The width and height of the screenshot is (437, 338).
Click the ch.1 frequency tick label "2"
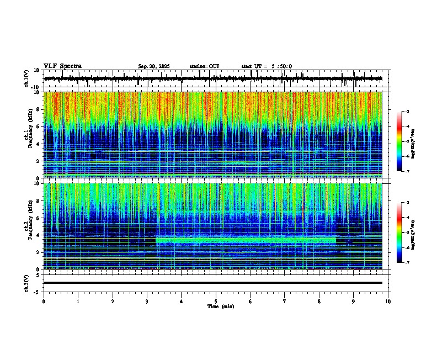pyautogui.click(x=39, y=161)
